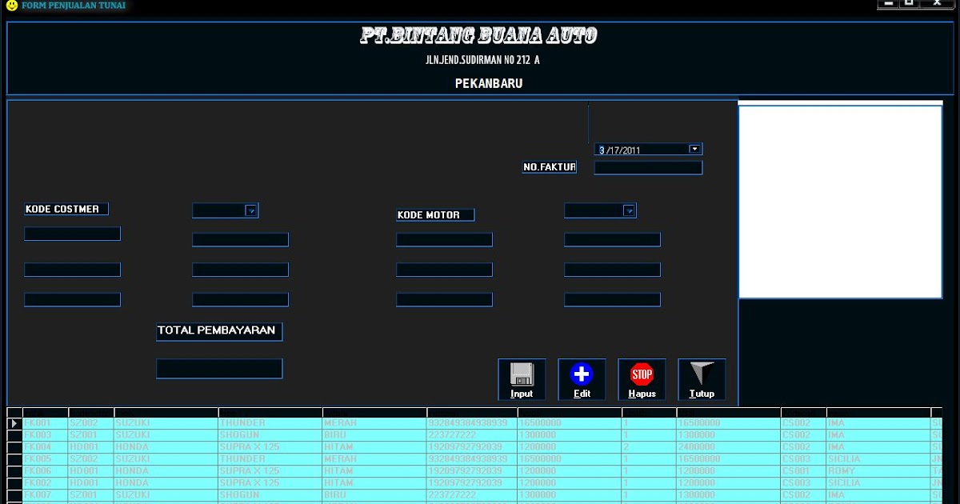Click the JLN.JEND.SUDIRMAN NO 212 A address
The width and height of the screenshot is (960, 504).
click(482, 60)
